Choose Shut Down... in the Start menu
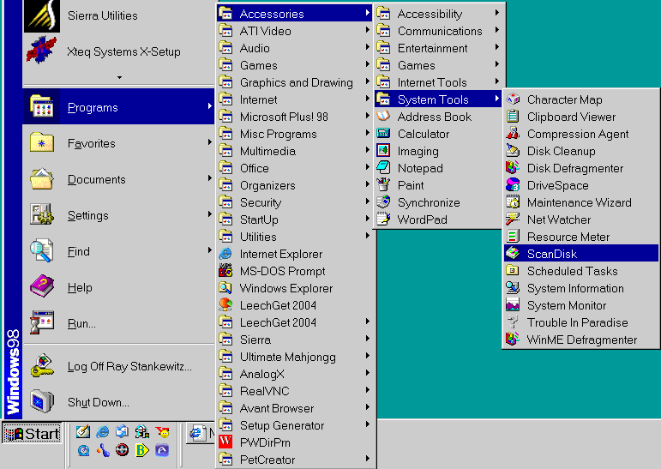 [119, 402]
